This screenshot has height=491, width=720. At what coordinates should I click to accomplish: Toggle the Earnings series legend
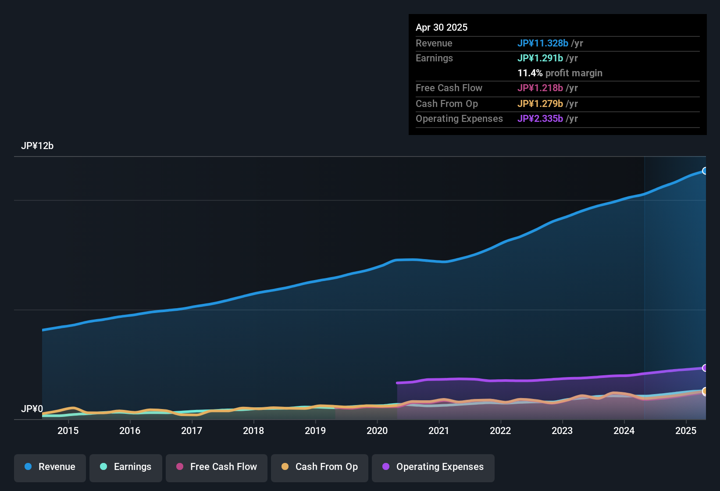coord(126,467)
